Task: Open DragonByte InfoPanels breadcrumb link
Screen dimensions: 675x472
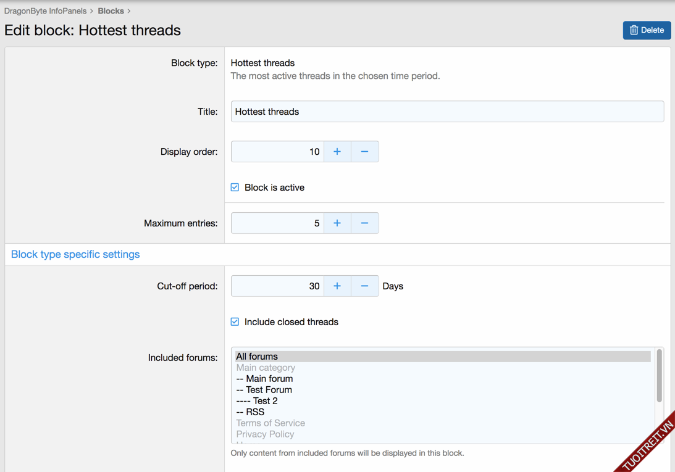Action: [x=45, y=11]
